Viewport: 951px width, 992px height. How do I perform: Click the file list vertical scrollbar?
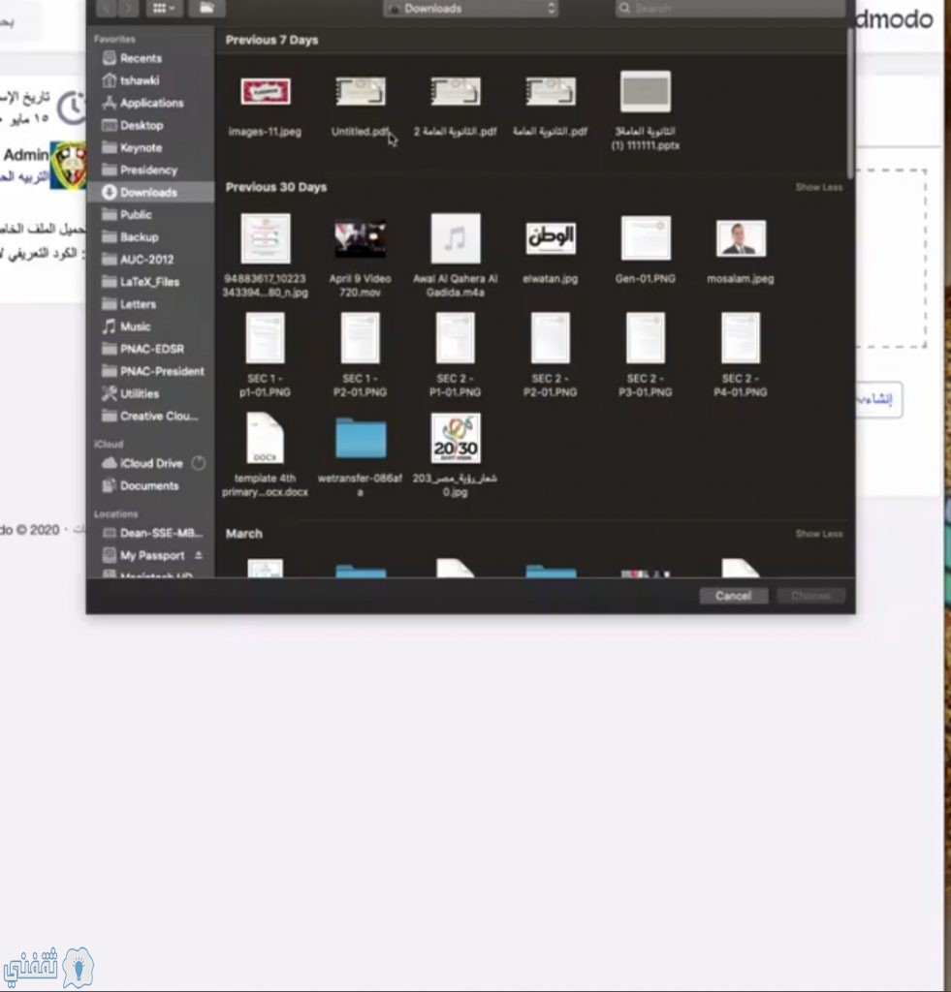coord(849,105)
